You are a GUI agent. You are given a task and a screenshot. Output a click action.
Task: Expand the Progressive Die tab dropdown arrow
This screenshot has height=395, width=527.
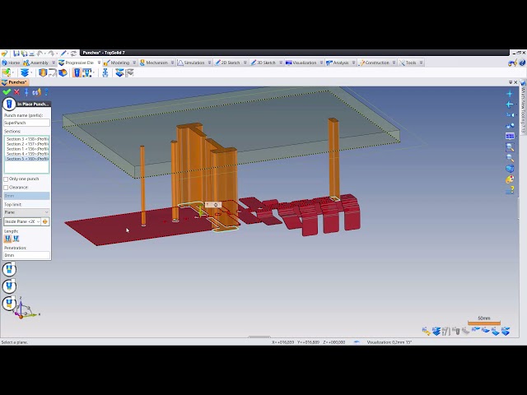coord(100,63)
